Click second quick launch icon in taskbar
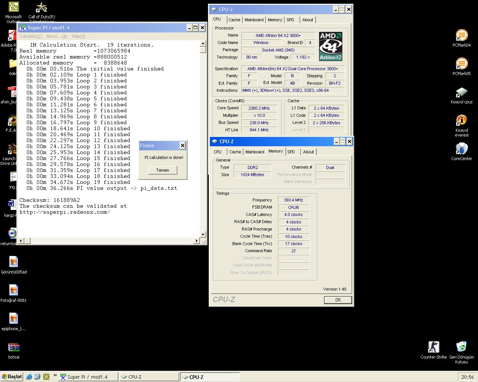This screenshot has height=382, width=478. 37,377
